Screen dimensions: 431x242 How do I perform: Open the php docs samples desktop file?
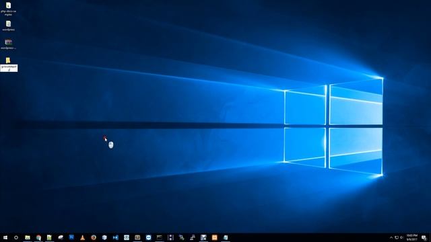[9, 9]
